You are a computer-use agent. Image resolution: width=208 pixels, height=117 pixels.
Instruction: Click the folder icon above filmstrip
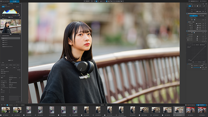tap(7, 105)
